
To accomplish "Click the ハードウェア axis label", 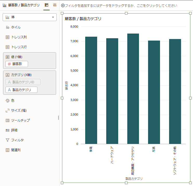I will pos(112,155).
